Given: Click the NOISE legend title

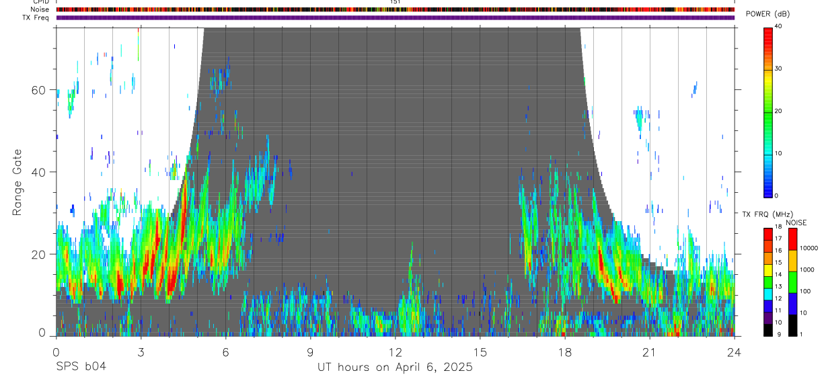Looking at the screenshot, I should coord(796,222).
